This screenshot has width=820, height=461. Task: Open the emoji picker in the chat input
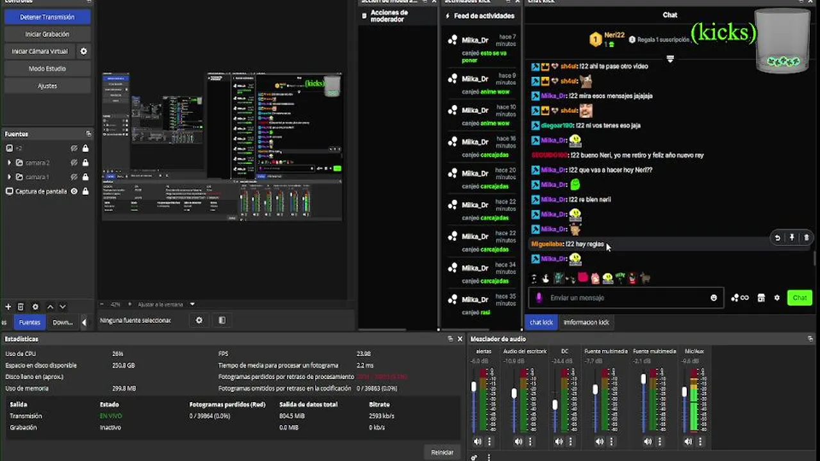[x=714, y=298]
